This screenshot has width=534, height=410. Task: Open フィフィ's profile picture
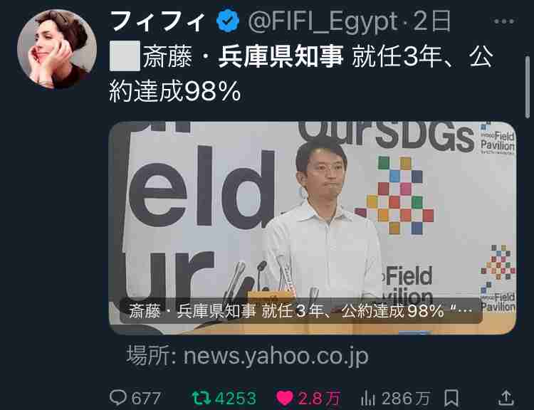click(57, 49)
